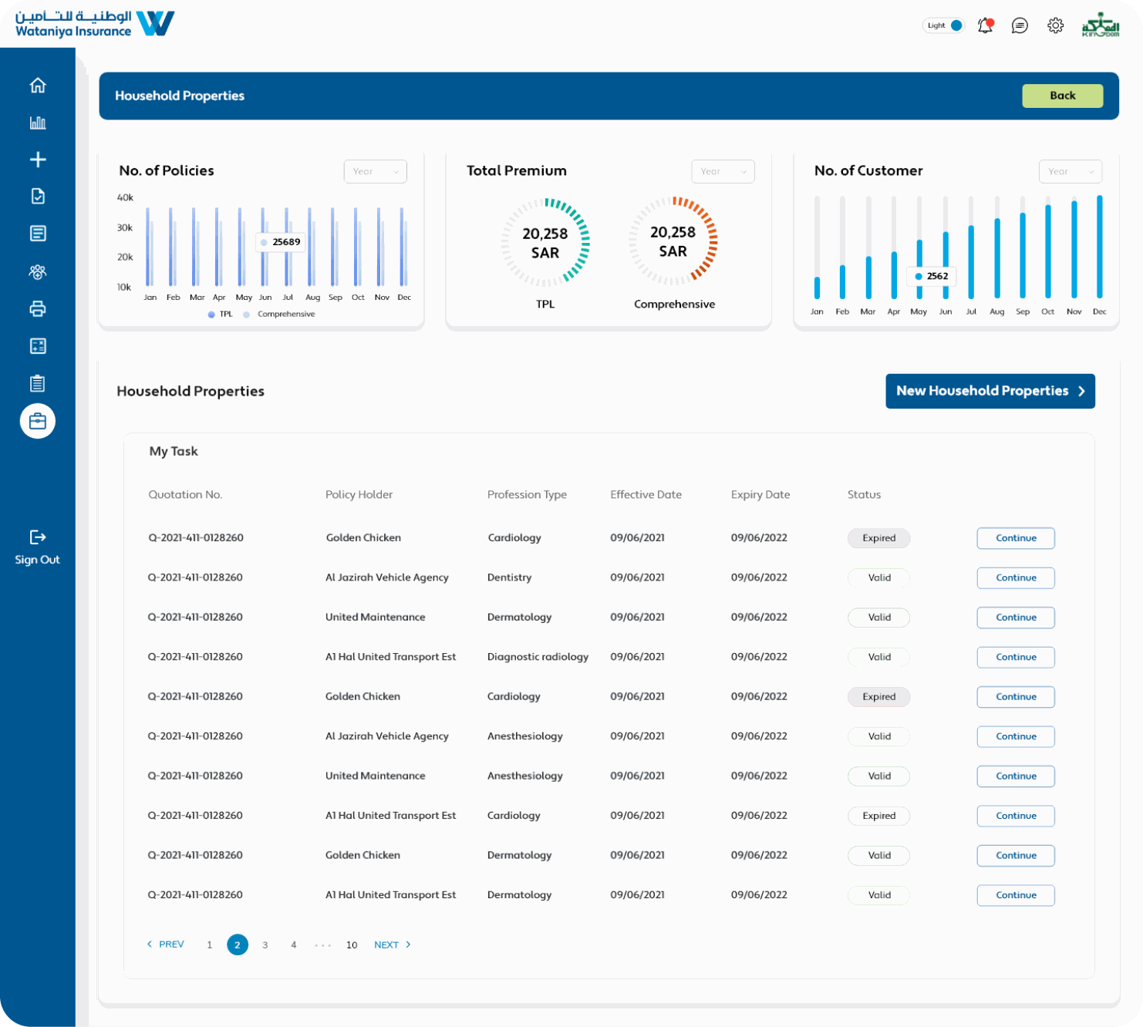Open Year dropdown for No. of Policies
The width and height of the screenshot is (1143, 1027).
[x=375, y=171]
